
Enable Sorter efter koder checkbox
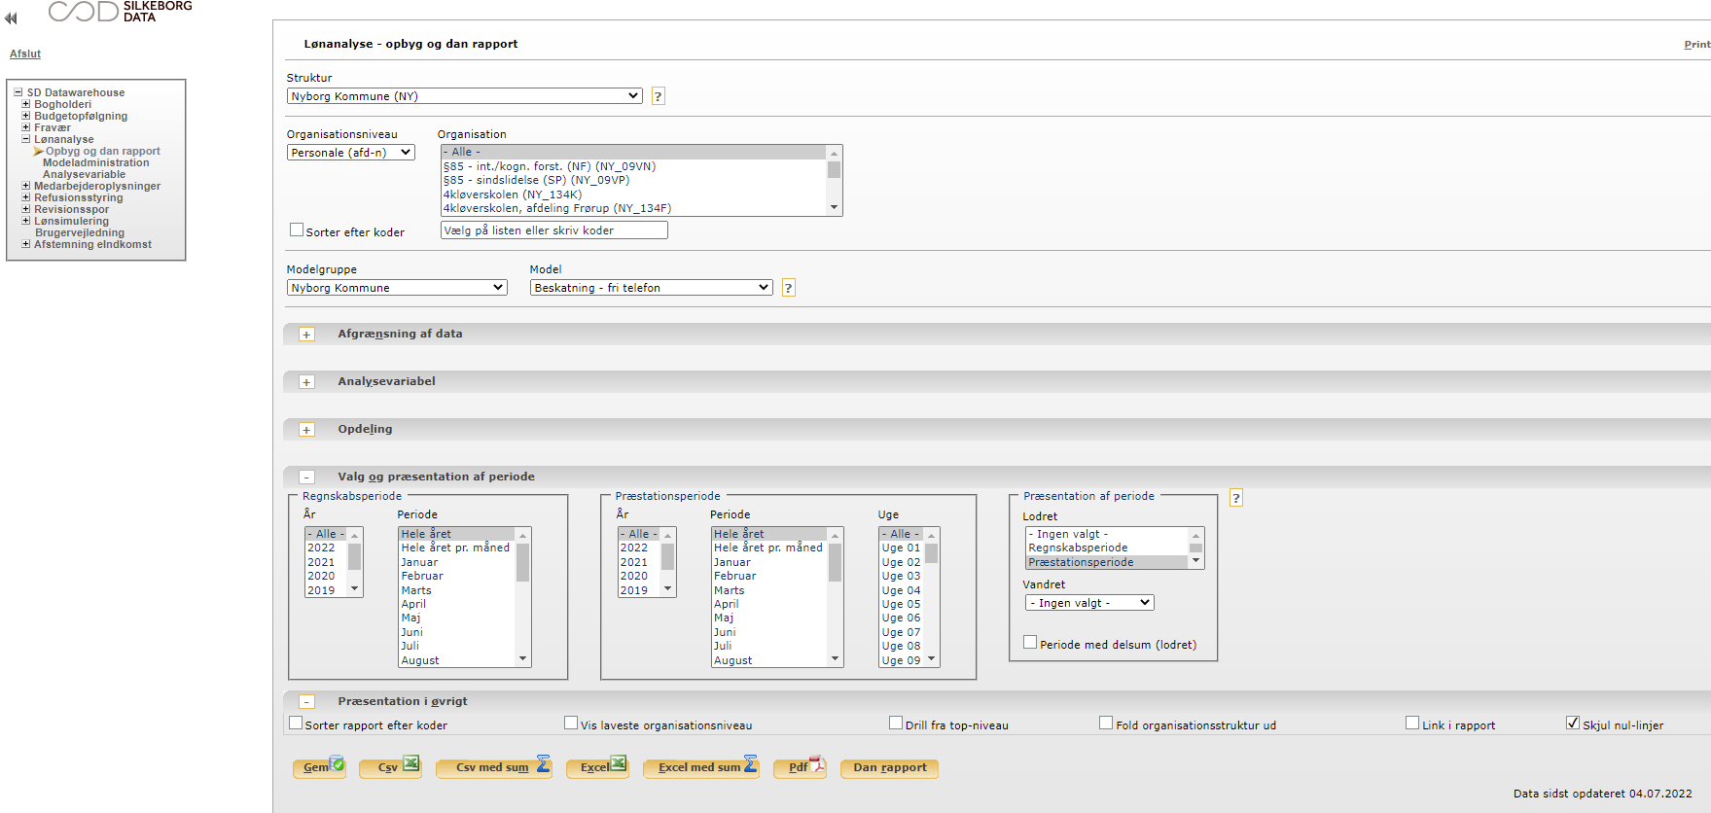pyautogui.click(x=297, y=230)
